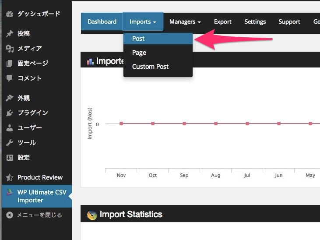Click the star icon beside Product Review

tap(10, 177)
